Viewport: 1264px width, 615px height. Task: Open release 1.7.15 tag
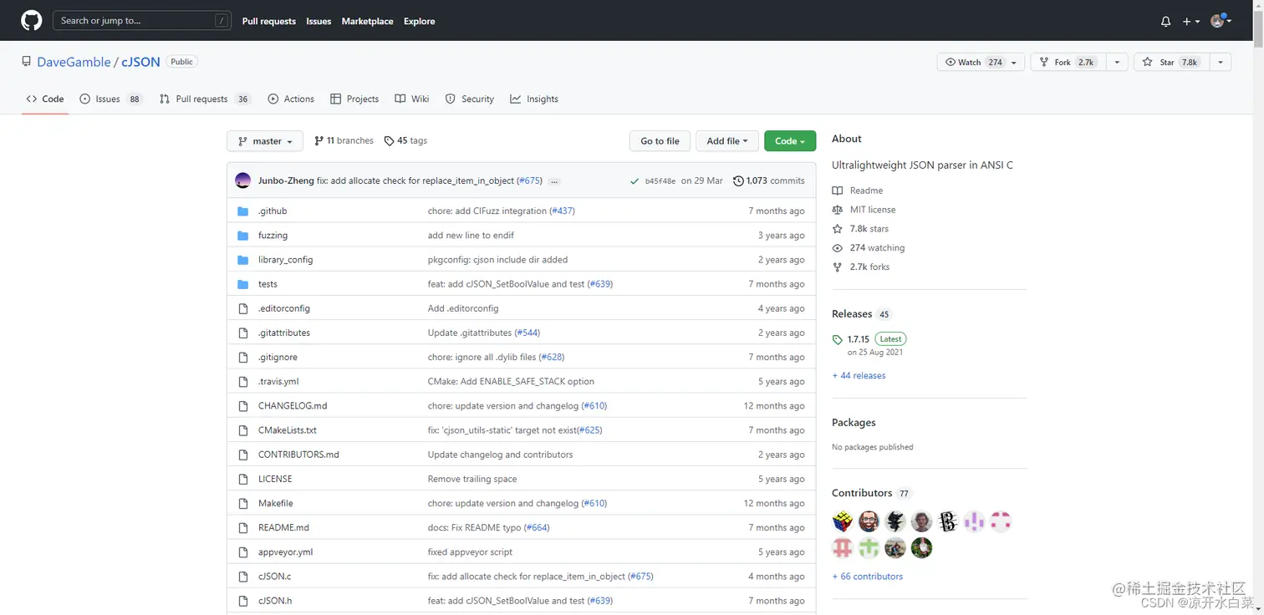[858, 339]
